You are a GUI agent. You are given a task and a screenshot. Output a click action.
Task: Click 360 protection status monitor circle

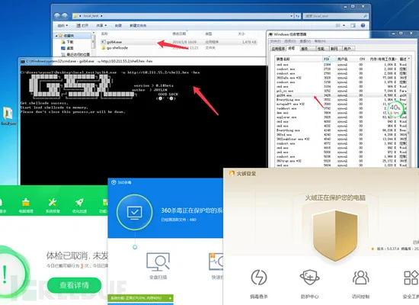(134, 213)
